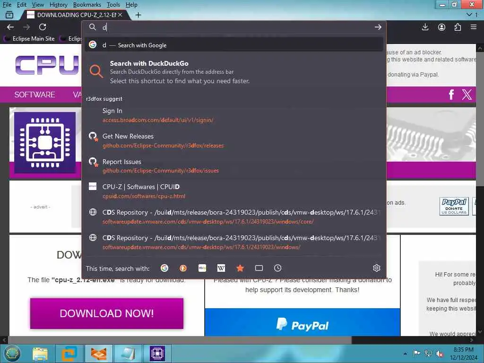
Task: Open r3dfox browser taskbar icon
Action: pos(98,354)
